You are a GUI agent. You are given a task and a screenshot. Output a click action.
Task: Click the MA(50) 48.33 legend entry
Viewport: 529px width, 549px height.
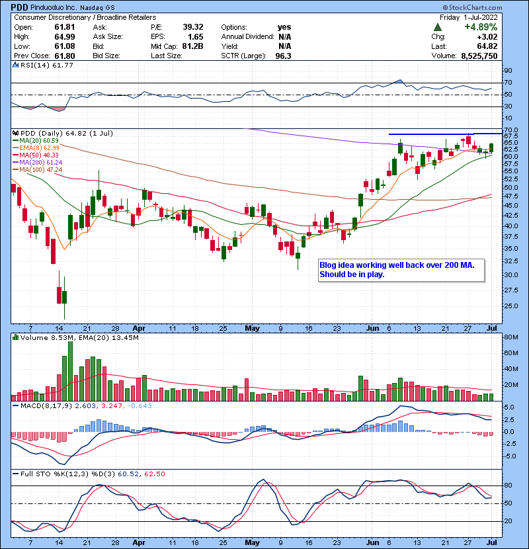click(35, 155)
